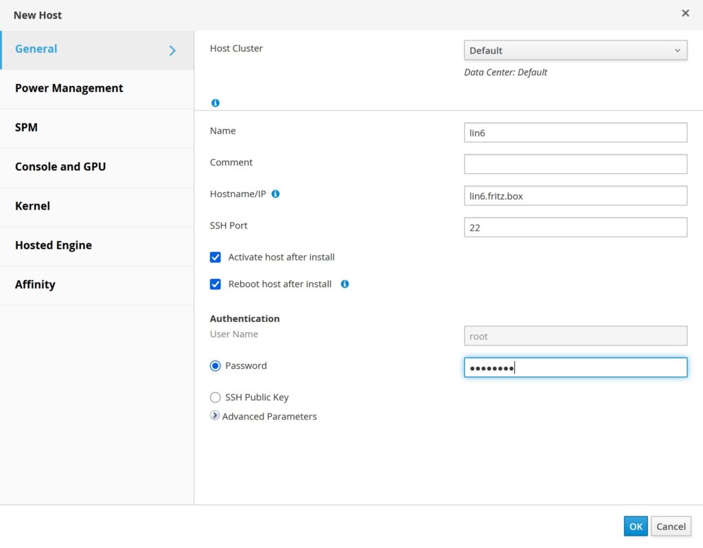Click the New Host dialog title

pyautogui.click(x=38, y=15)
